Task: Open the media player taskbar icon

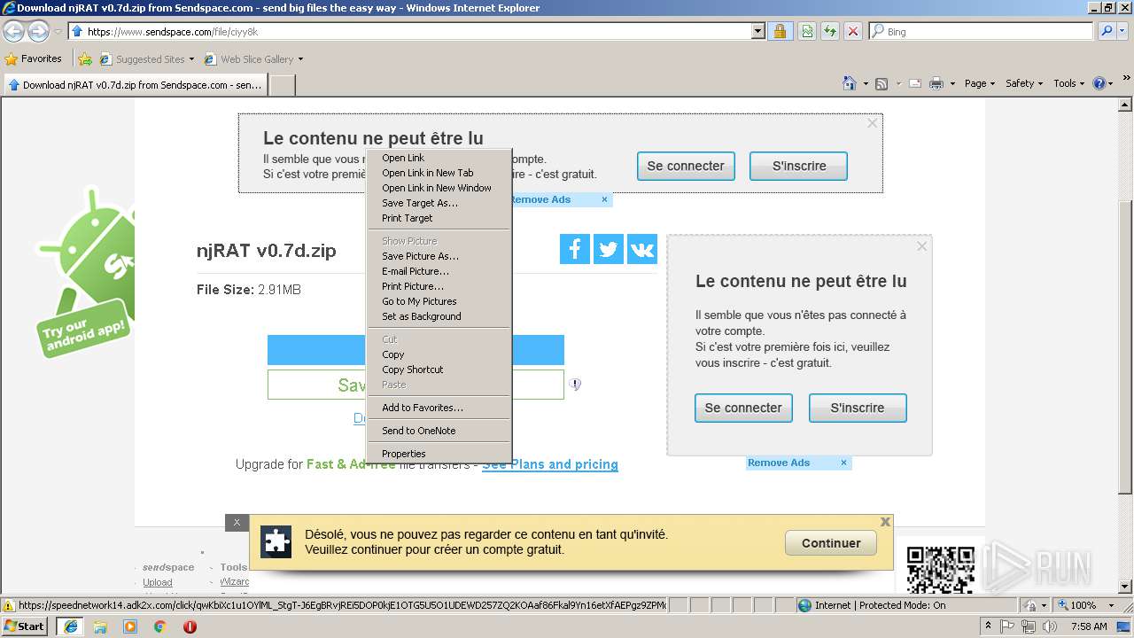Action: point(130,626)
